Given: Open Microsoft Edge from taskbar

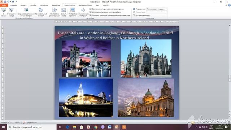Looking at the screenshot, I should (67, 127).
